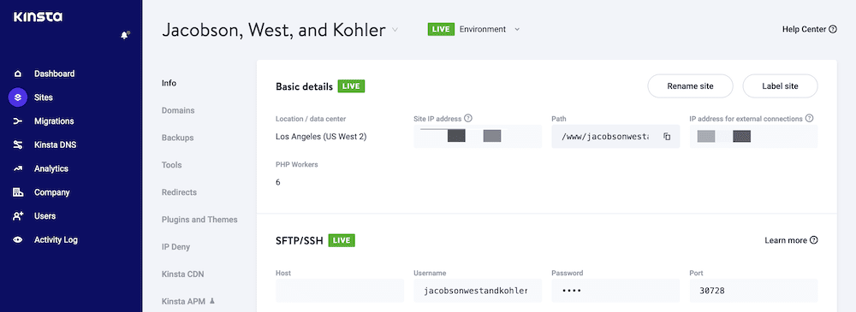Click the Users add-person icon
This screenshot has height=312, width=856.
17,216
